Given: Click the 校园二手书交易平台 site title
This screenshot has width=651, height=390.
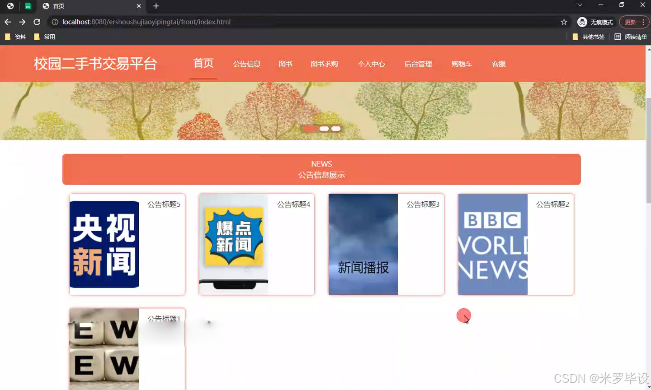Looking at the screenshot, I should (x=95, y=64).
